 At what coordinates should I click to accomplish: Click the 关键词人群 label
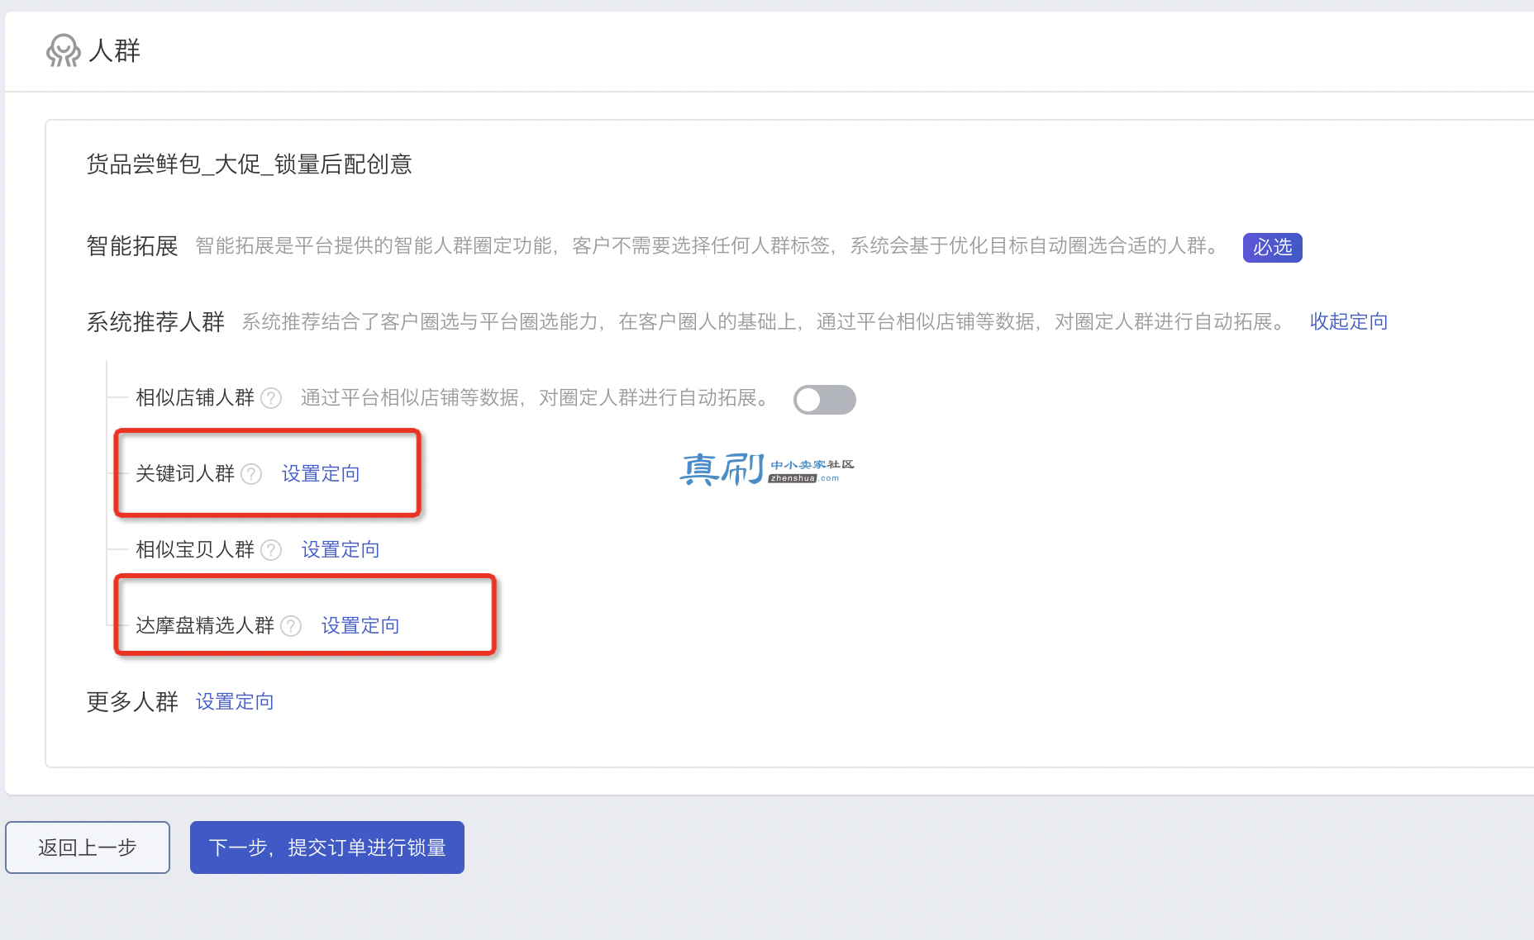(x=185, y=473)
